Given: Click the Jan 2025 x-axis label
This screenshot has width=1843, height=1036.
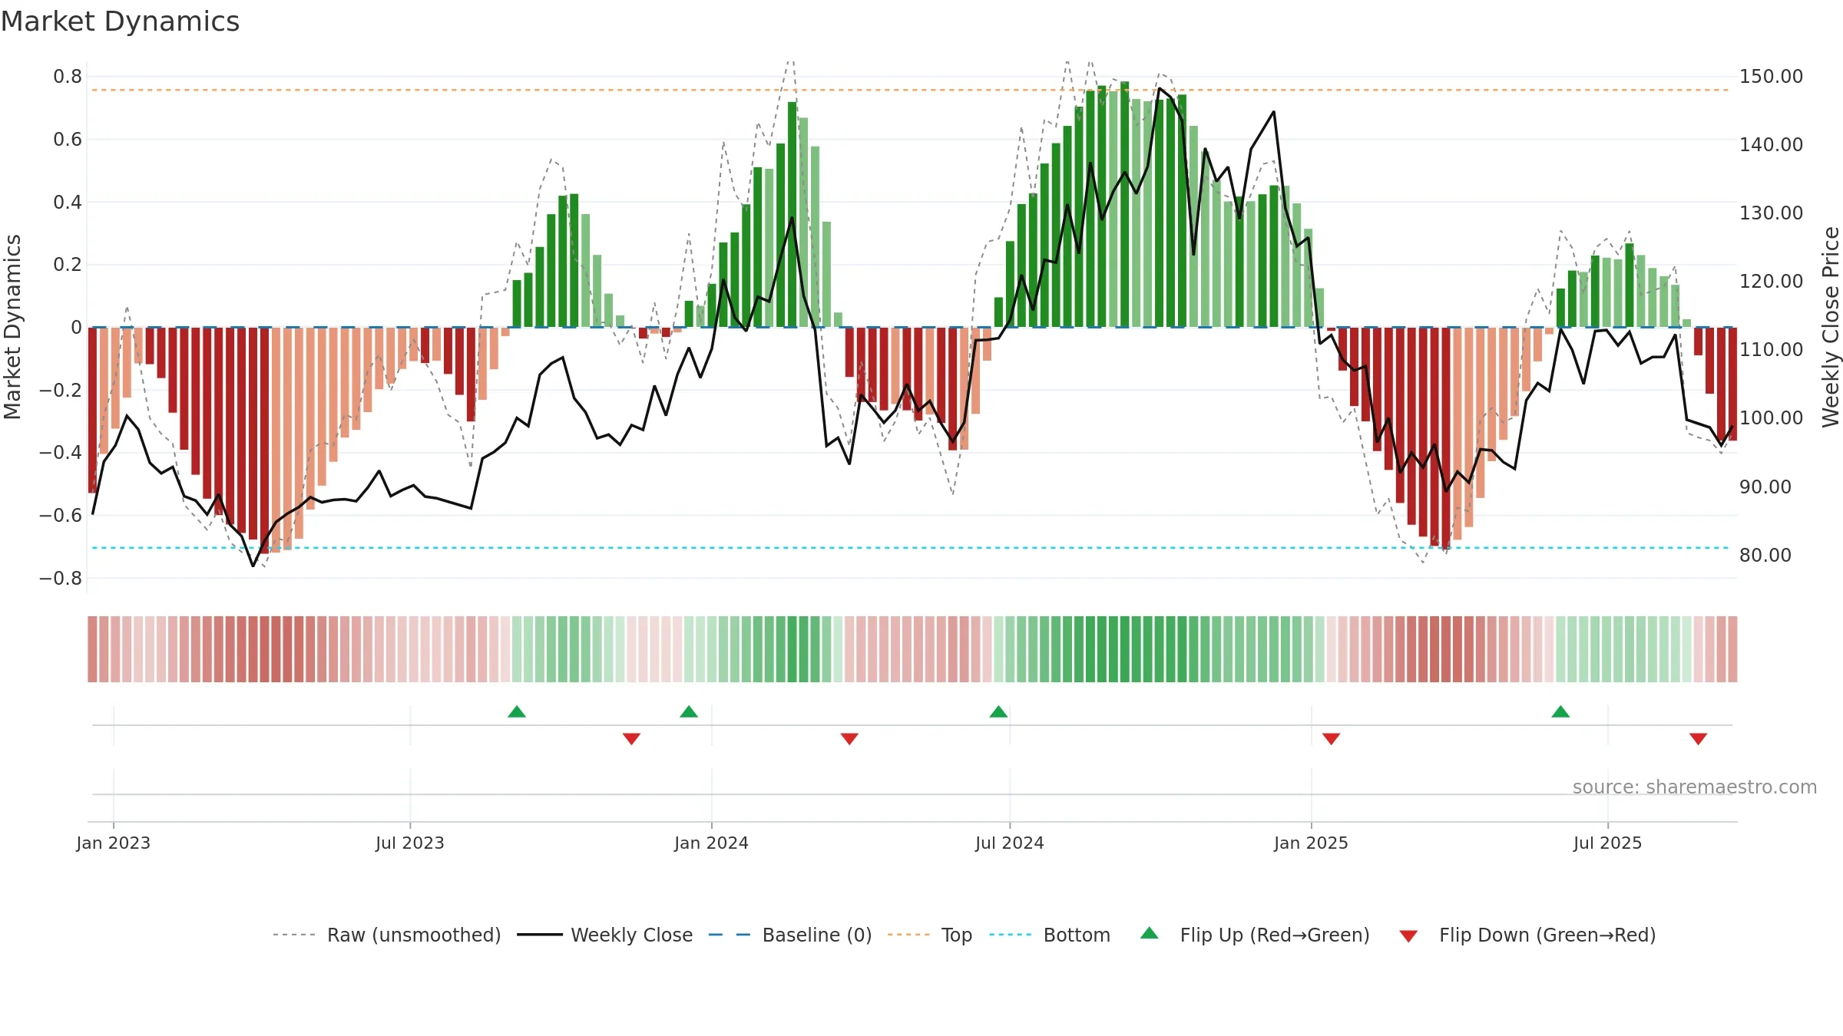Looking at the screenshot, I should click(x=1311, y=843).
